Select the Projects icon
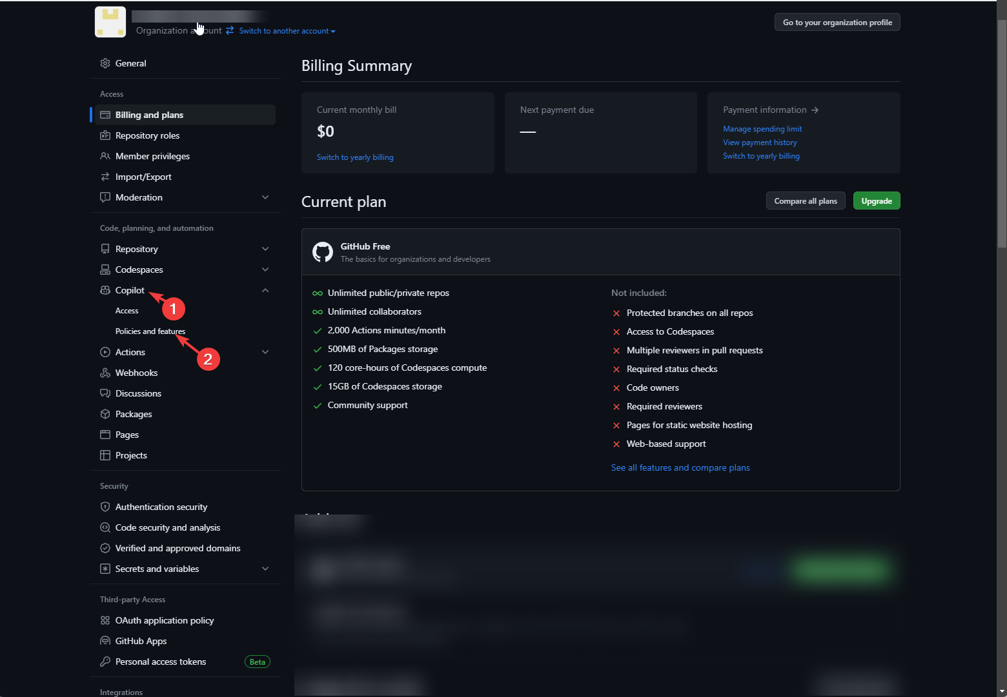1007x697 pixels. (x=105, y=455)
